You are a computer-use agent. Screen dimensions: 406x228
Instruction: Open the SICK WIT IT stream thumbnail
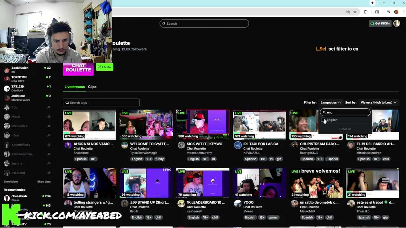click(x=203, y=124)
